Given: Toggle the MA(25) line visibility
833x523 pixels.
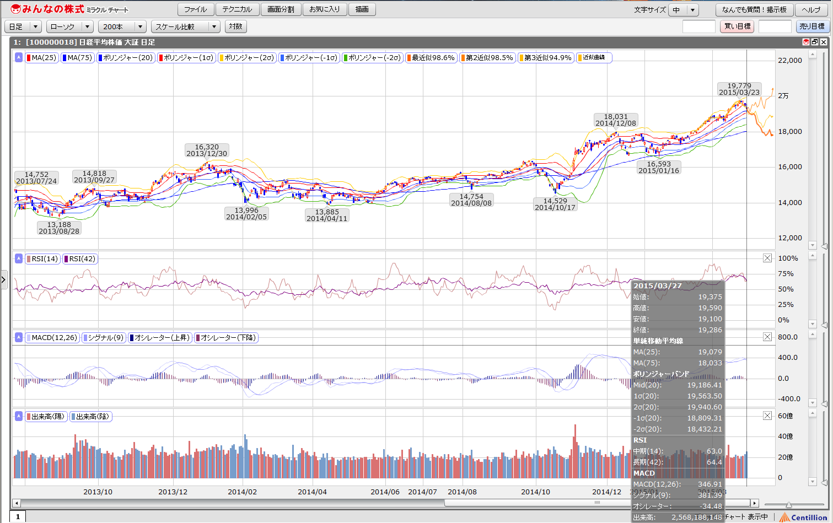Looking at the screenshot, I should pos(42,57).
